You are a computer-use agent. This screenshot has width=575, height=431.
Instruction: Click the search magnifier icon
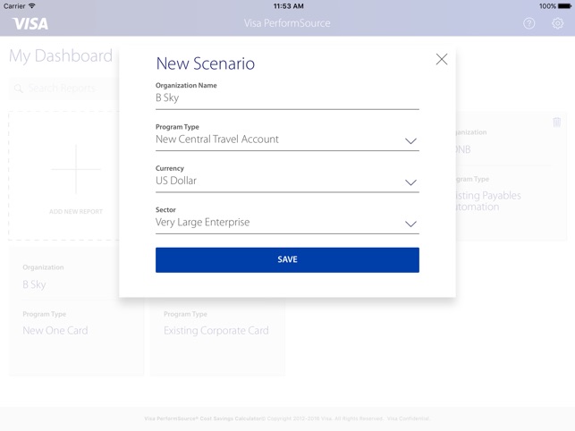(x=19, y=89)
